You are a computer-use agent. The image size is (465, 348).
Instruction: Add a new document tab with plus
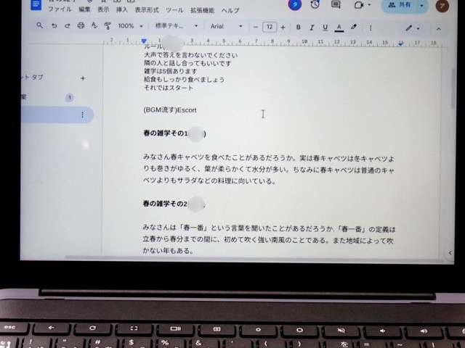point(82,78)
